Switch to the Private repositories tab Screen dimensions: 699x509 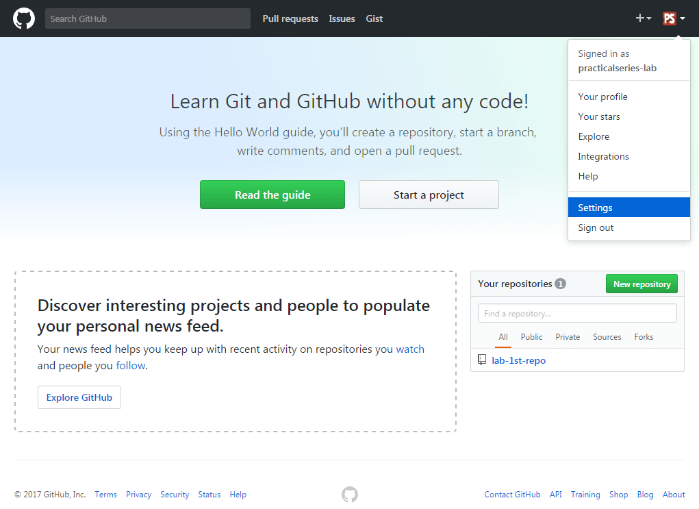[568, 337]
